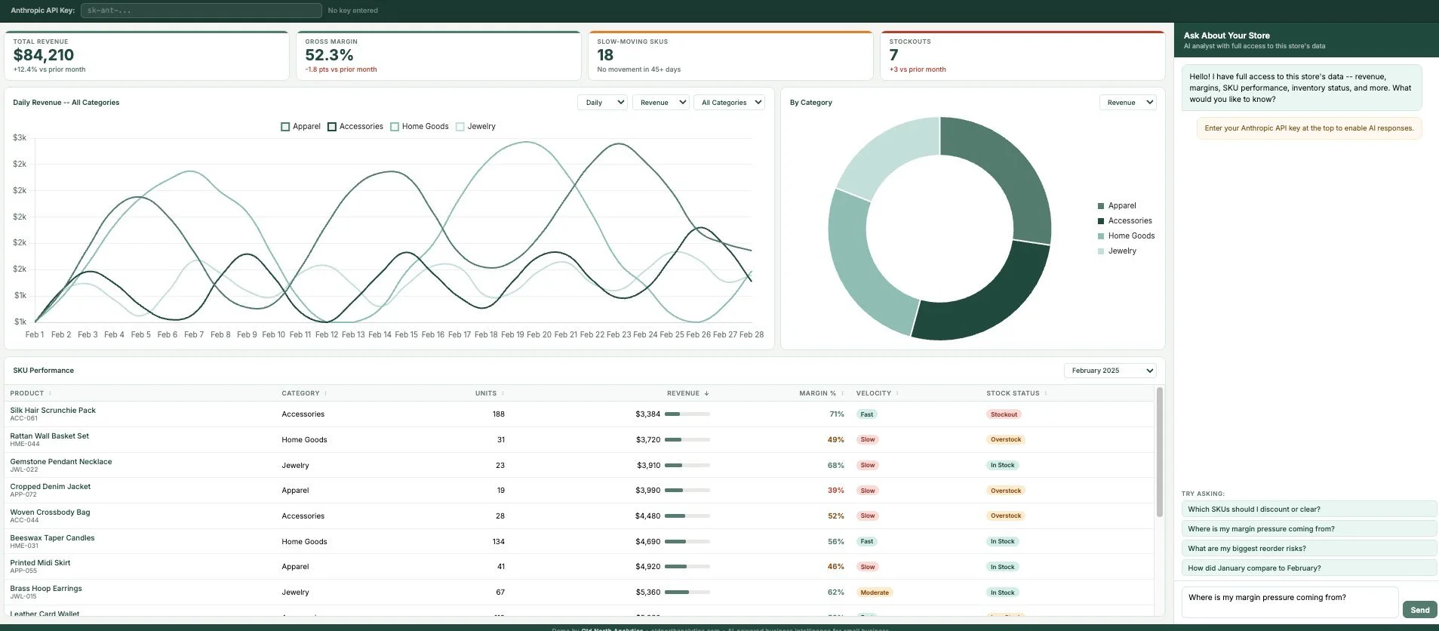Click the 'Ask About Your Store' panel header
Image resolution: width=1439 pixels, height=631 pixels.
[1306, 40]
